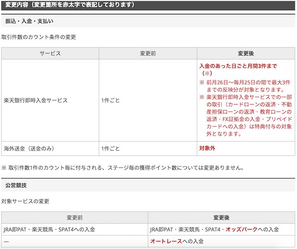Click the red text 'オッズパーク'
Screen dimensions: 297x249
pos(241,229)
